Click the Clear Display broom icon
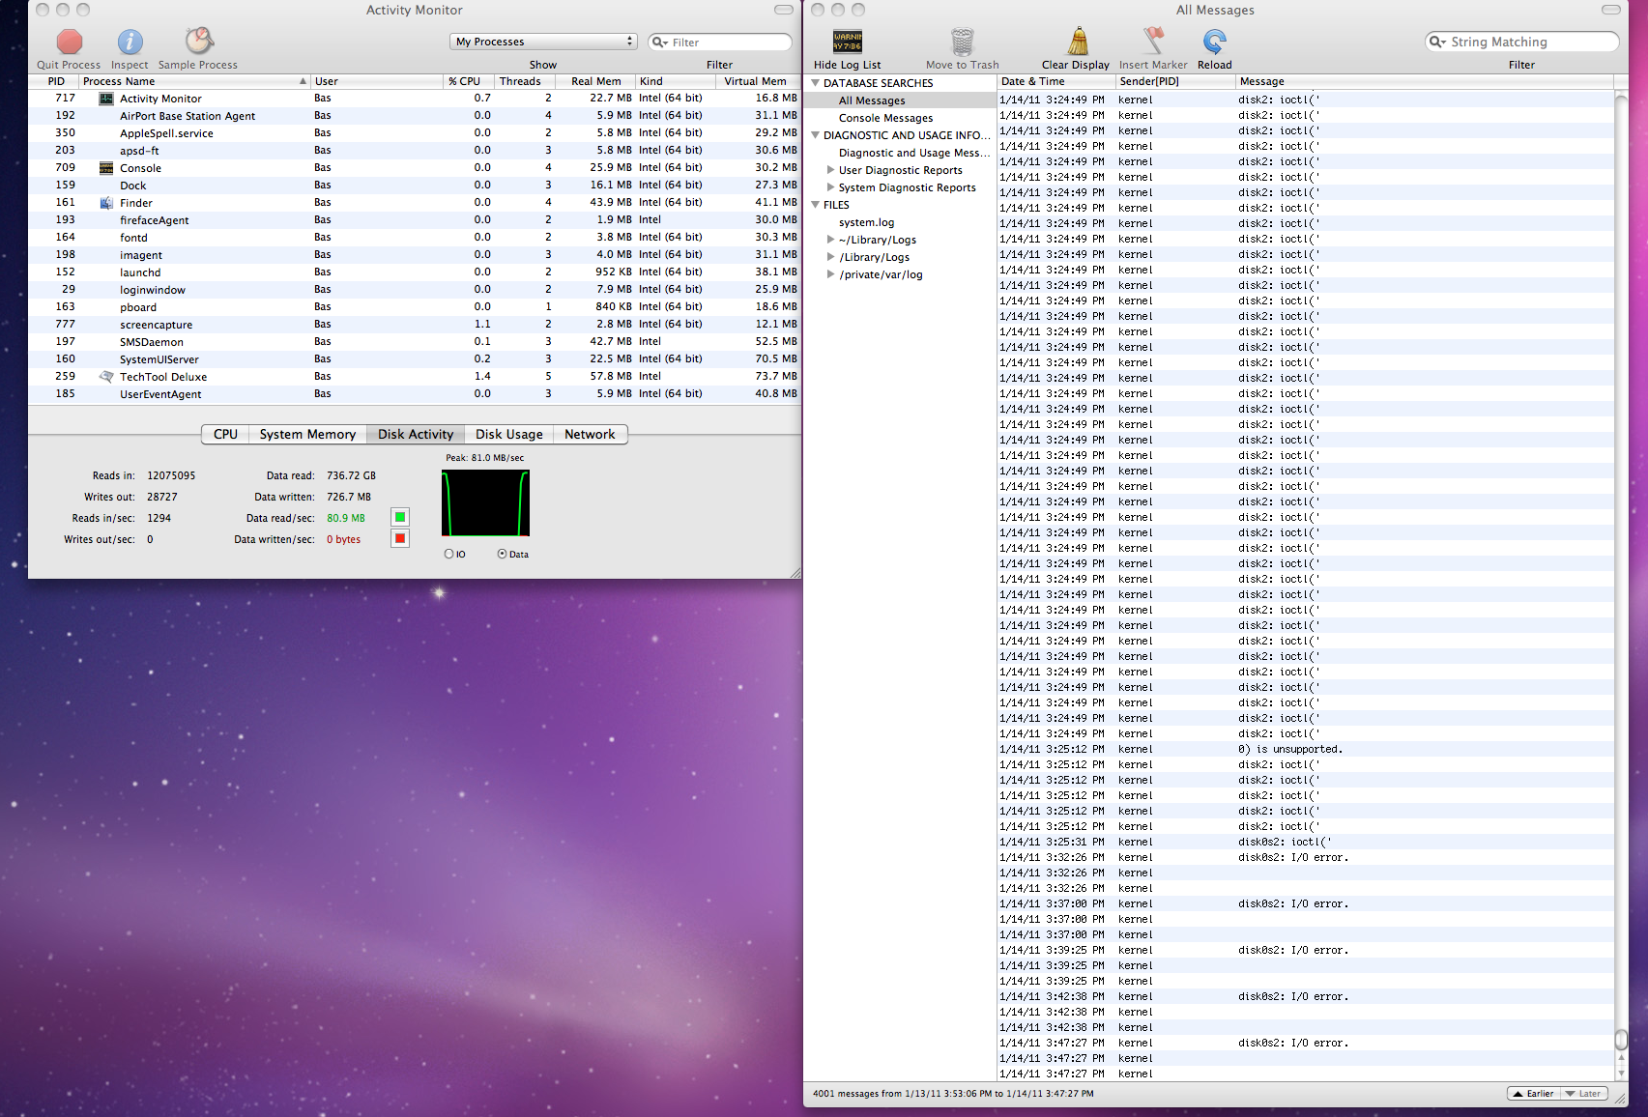The width and height of the screenshot is (1648, 1117). click(x=1077, y=42)
